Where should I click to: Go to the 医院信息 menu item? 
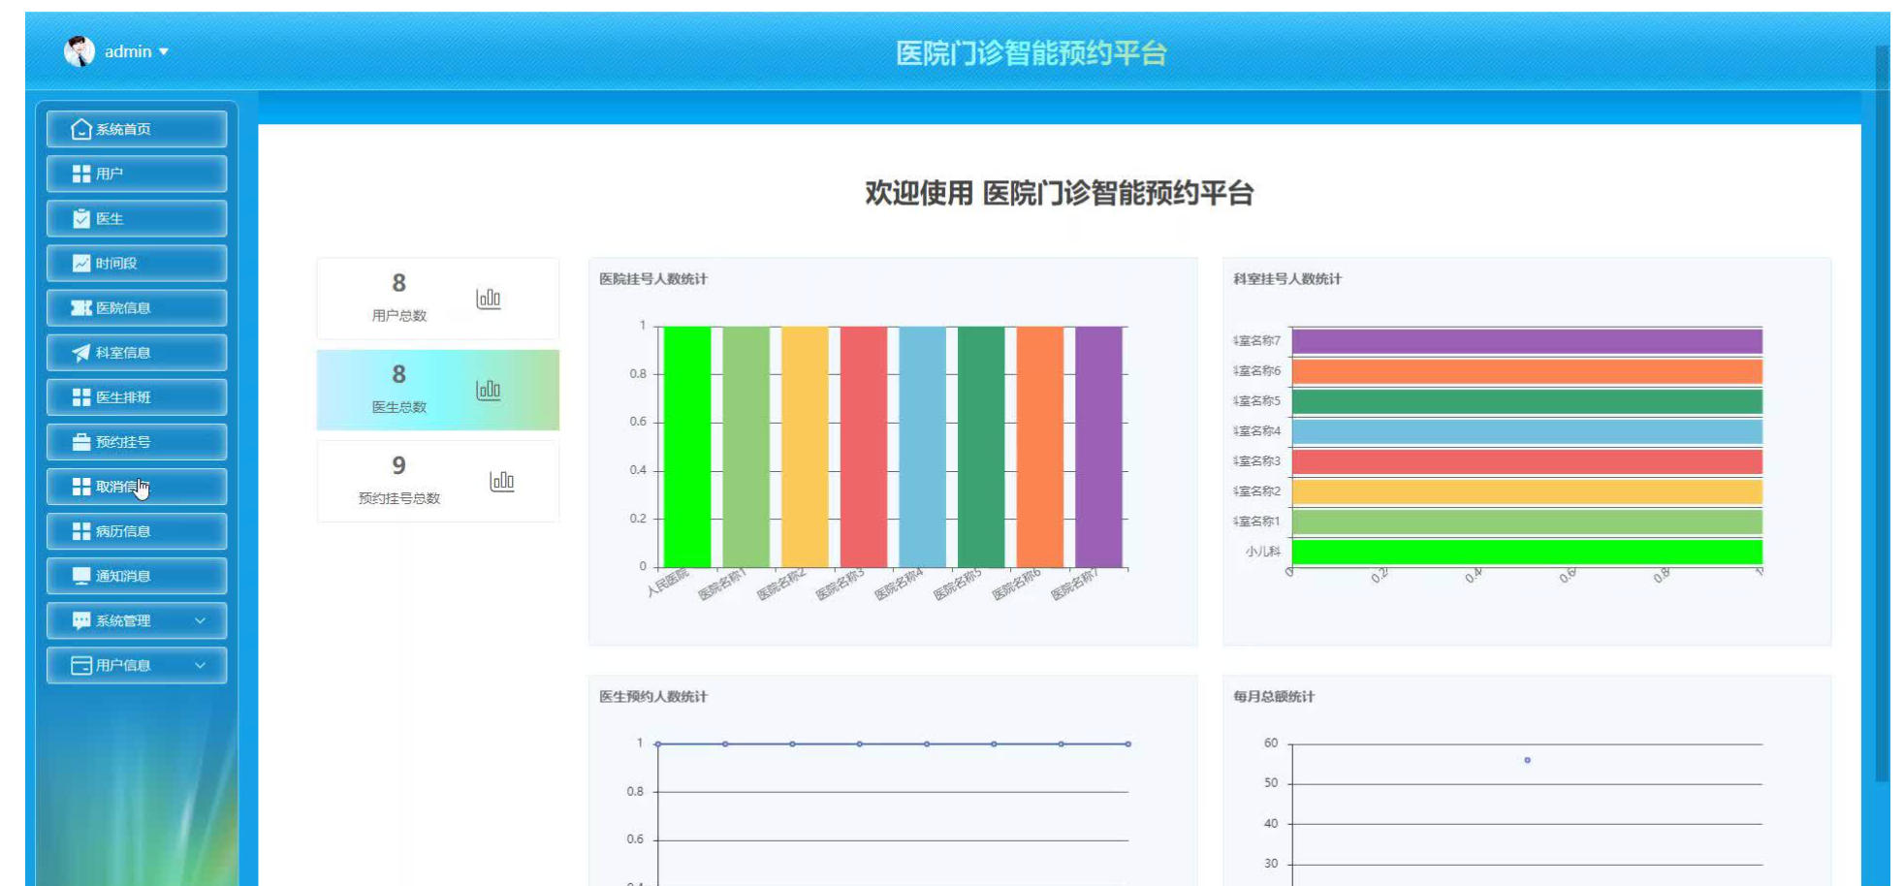tap(137, 307)
